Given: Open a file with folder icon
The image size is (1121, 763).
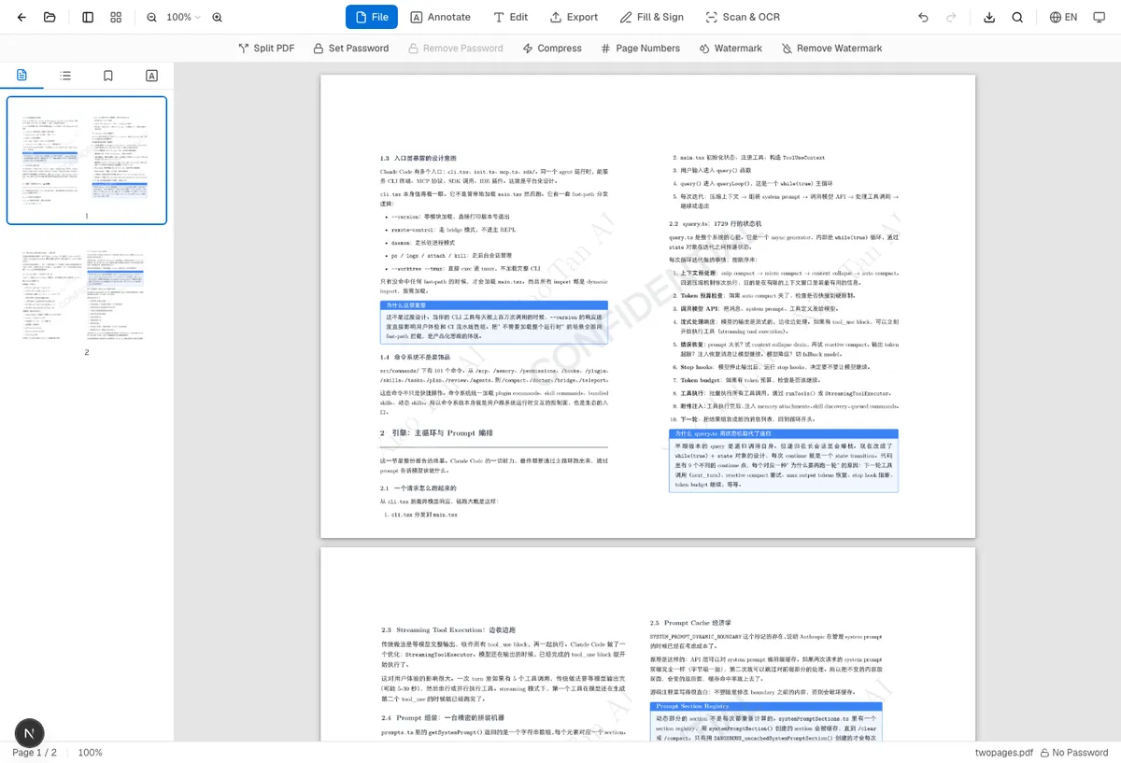Looking at the screenshot, I should click(x=50, y=17).
